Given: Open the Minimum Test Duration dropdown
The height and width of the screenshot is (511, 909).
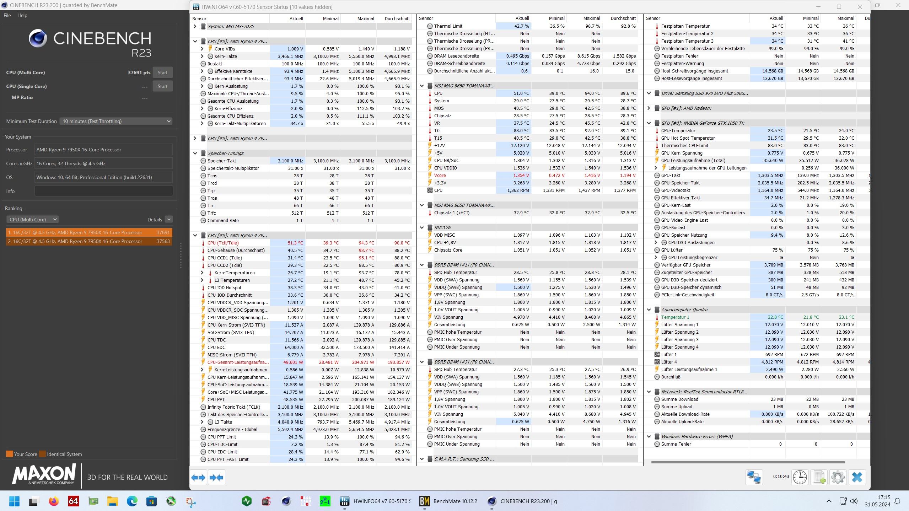Looking at the screenshot, I should point(116,121).
